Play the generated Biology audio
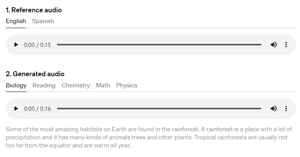 [16, 109]
